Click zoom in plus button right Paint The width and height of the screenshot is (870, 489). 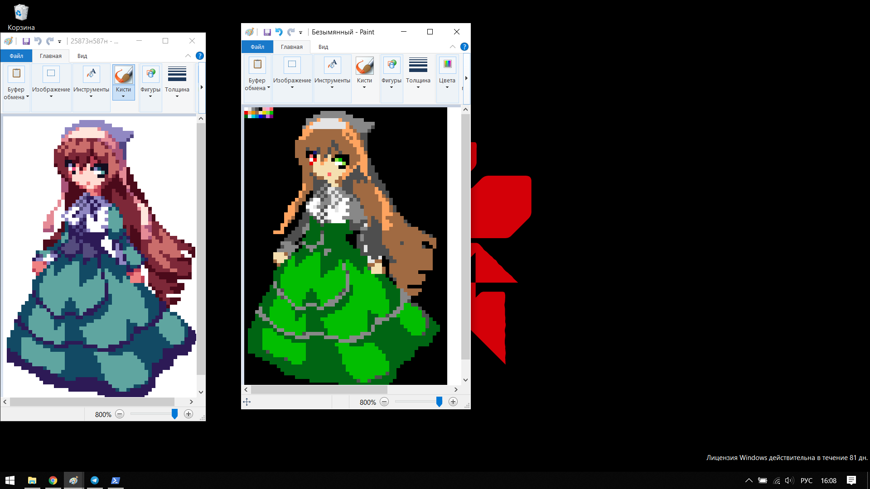pos(453,402)
